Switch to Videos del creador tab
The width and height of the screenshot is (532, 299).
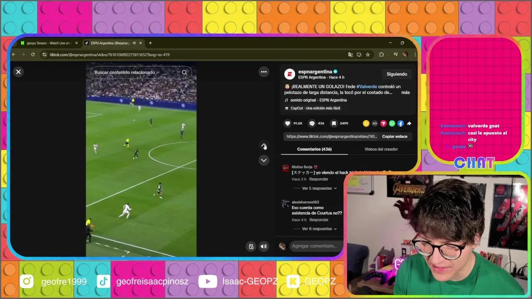click(381, 149)
